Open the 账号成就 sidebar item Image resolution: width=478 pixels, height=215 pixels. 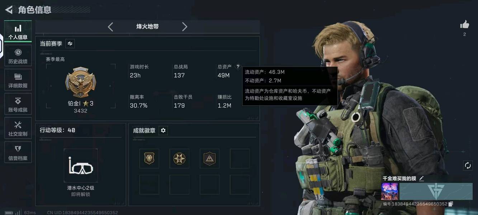(x=18, y=104)
